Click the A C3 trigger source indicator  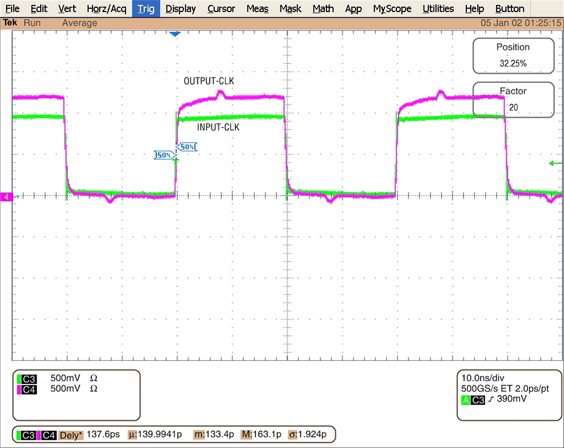tap(473, 399)
